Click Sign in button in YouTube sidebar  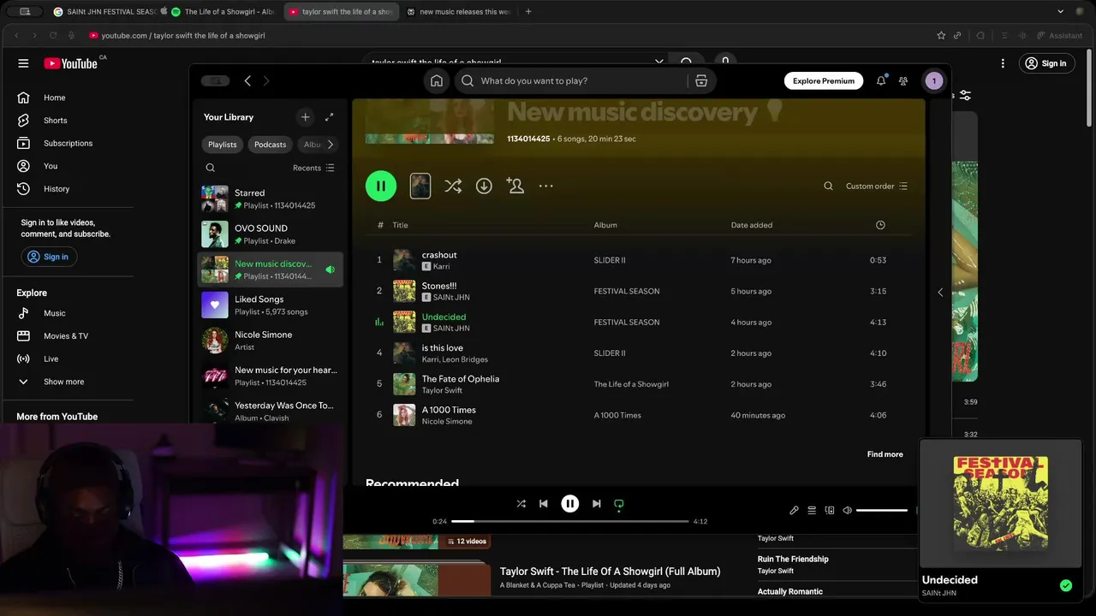(x=49, y=257)
